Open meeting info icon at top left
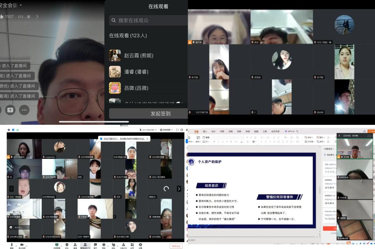375x249 pixels. click(x=9, y=130)
